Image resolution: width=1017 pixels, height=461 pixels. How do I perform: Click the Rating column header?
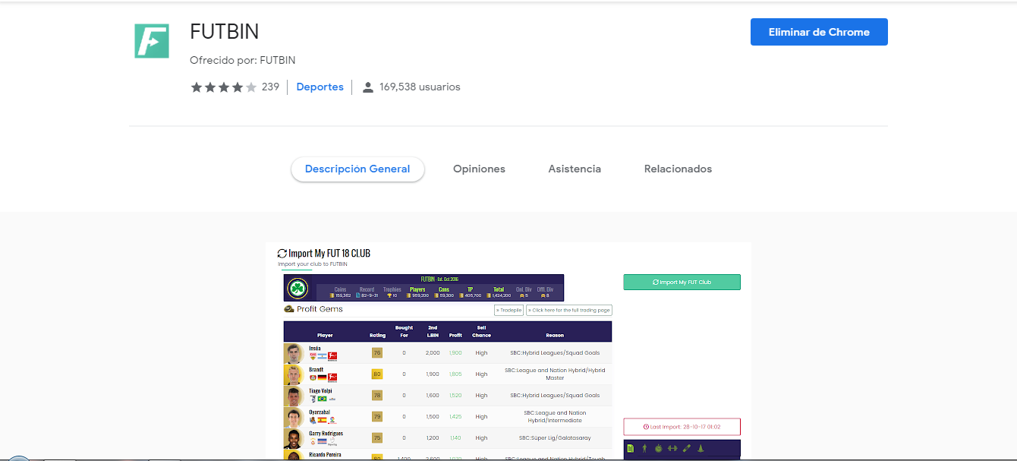(377, 335)
